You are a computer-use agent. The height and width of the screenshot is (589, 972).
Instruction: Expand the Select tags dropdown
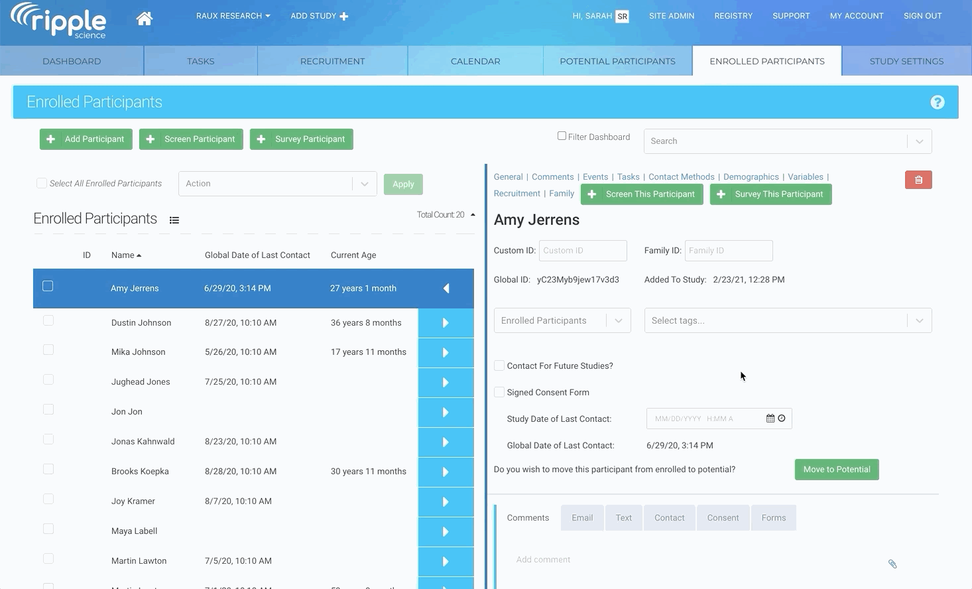pyautogui.click(x=788, y=321)
